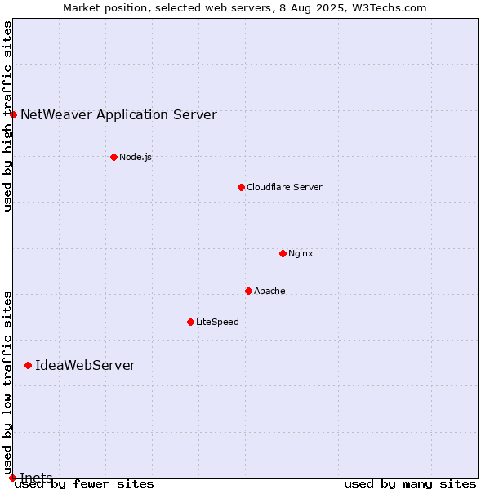This screenshot has height=490, width=490.
Task: Click the 'Apache' label text
Action: click(x=269, y=291)
